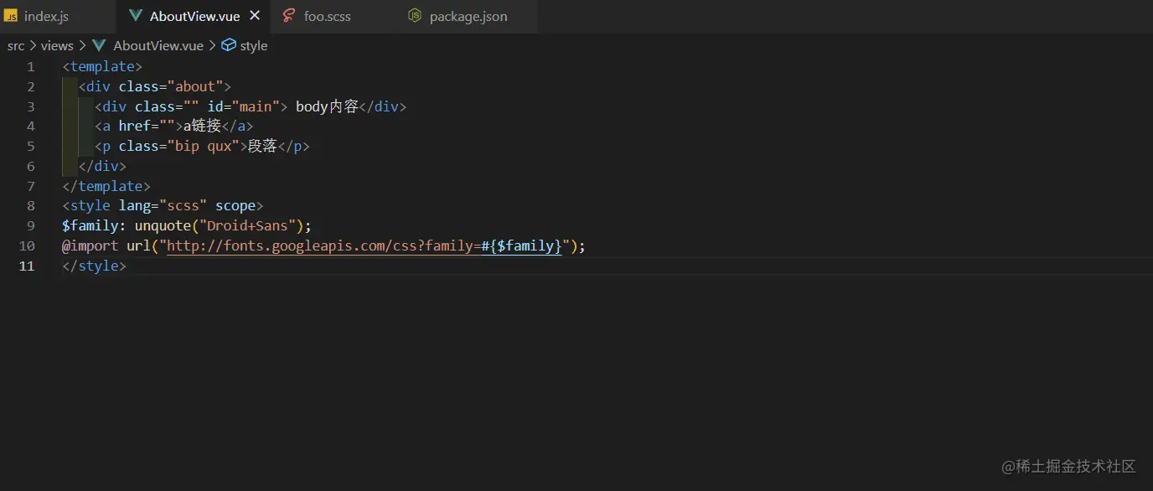Click the Vue icon on AboutView.vue tab
Screen dimensions: 1153x491
point(136,16)
